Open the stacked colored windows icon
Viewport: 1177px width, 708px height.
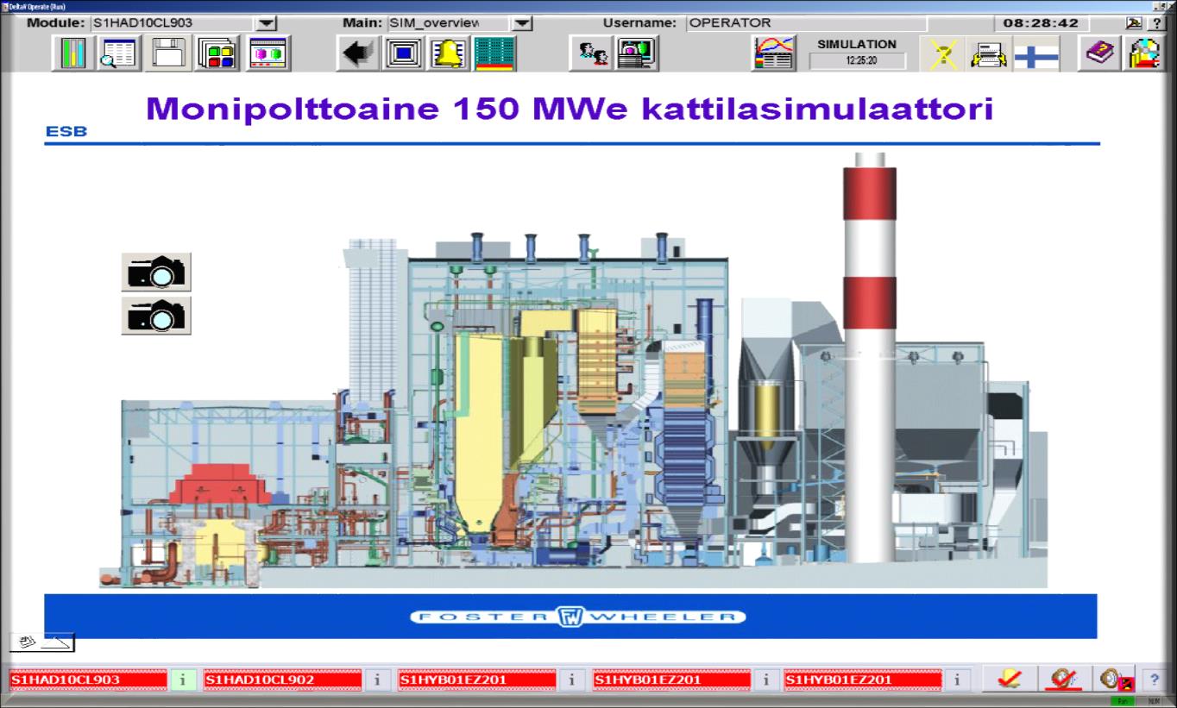pyautogui.click(x=216, y=53)
